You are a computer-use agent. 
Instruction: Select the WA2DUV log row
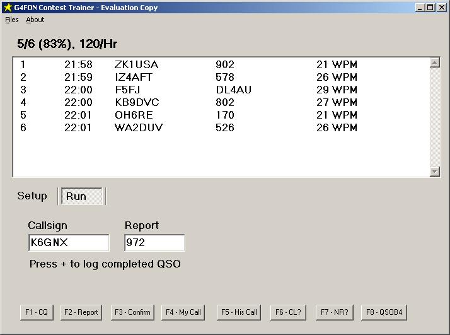(x=139, y=127)
